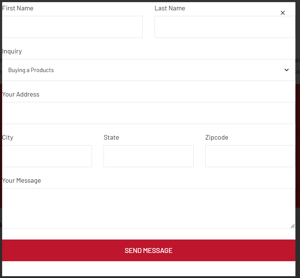Select the "Inquiry" field label
The height and width of the screenshot is (278, 300).
tap(12, 51)
